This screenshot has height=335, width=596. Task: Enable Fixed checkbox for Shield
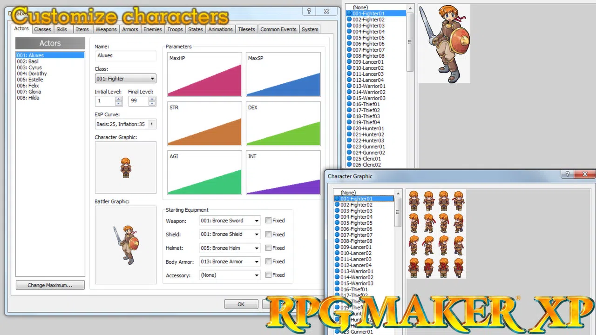[268, 234]
